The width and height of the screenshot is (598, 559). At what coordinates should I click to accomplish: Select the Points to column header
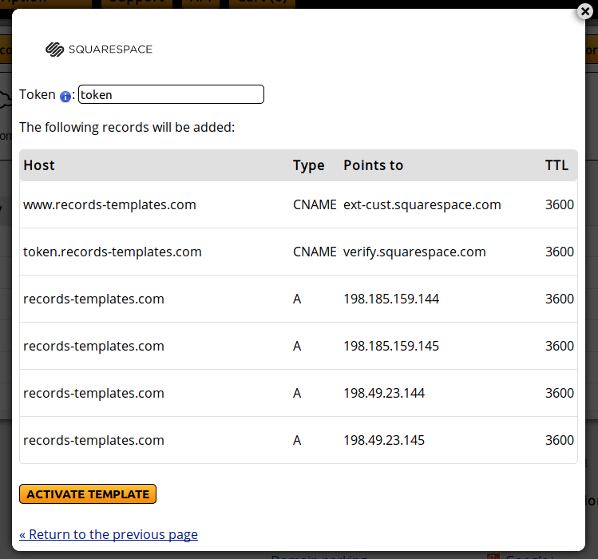point(373,165)
